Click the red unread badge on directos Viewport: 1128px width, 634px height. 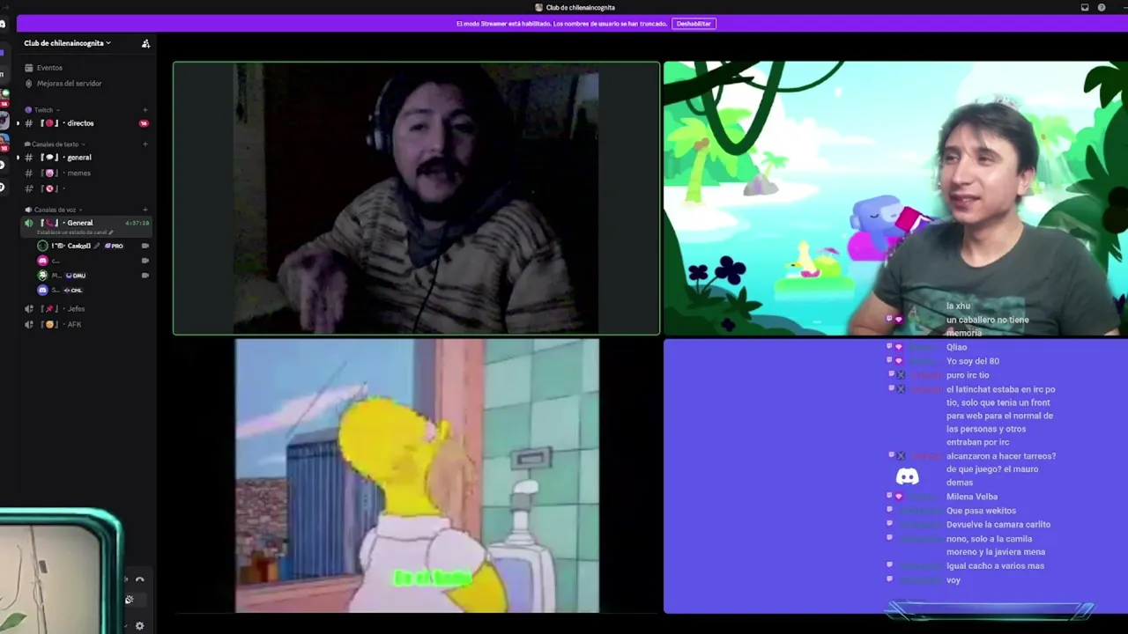(x=144, y=123)
